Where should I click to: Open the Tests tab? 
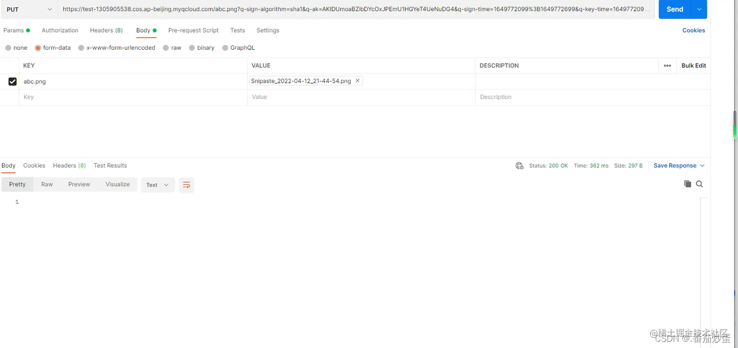click(x=238, y=30)
